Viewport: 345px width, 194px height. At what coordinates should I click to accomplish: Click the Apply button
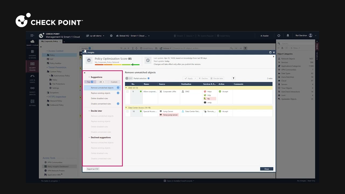[188, 78]
